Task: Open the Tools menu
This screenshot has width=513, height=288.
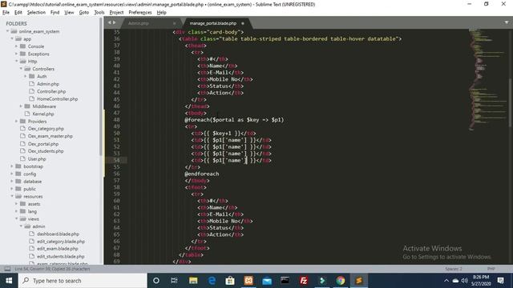Action: point(99,13)
